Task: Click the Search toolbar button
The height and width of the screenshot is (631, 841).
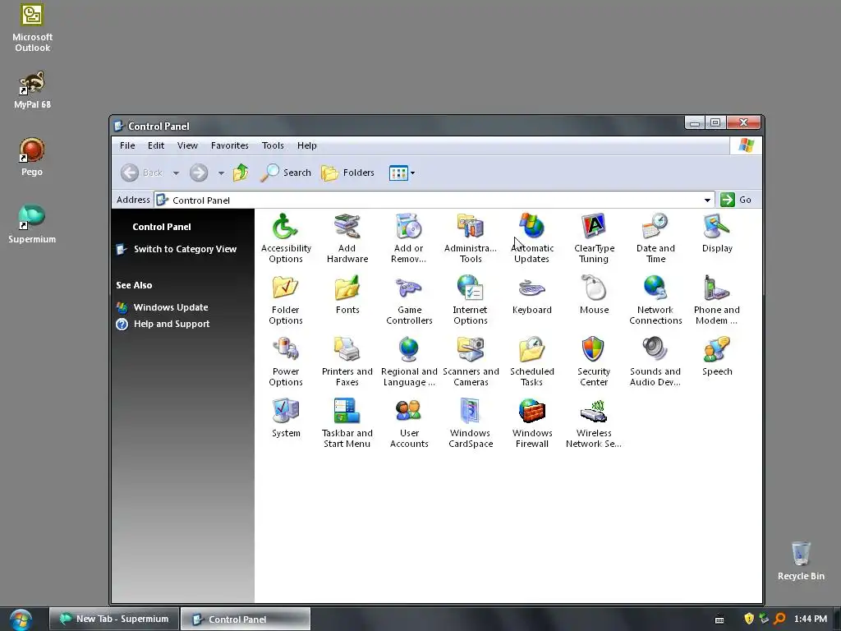Action: coord(285,173)
